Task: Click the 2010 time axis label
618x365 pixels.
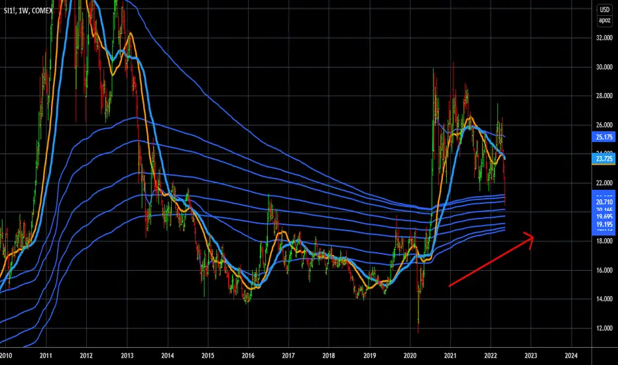Action: 5,356
